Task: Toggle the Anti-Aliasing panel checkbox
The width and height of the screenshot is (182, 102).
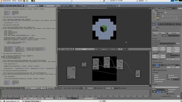Action: pos(154,62)
